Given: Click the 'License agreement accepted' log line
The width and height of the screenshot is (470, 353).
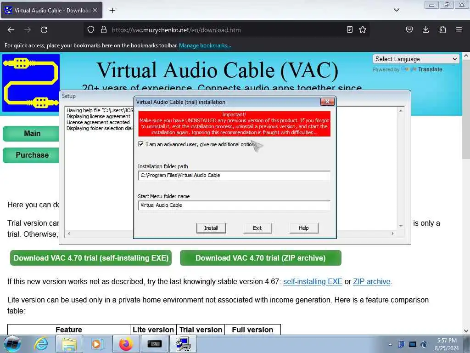Looking at the screenshot, I should pyautogui.click(x=98, y=122).
